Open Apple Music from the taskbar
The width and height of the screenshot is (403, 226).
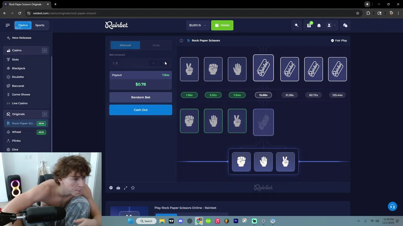click(217, 221)
